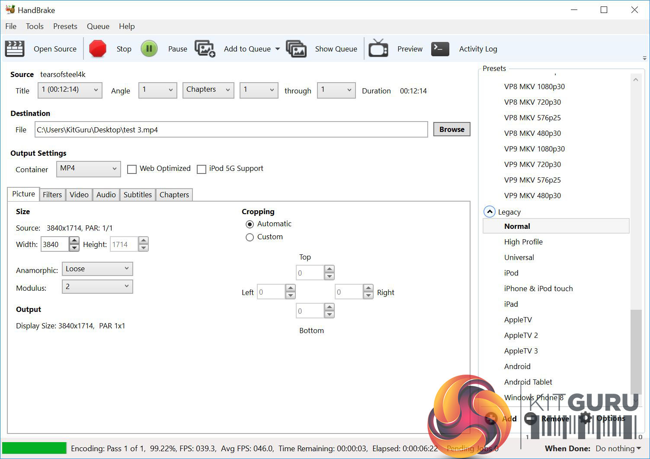Select the Android preset
This screenshot has height=459, width=650.
point(517,366)
